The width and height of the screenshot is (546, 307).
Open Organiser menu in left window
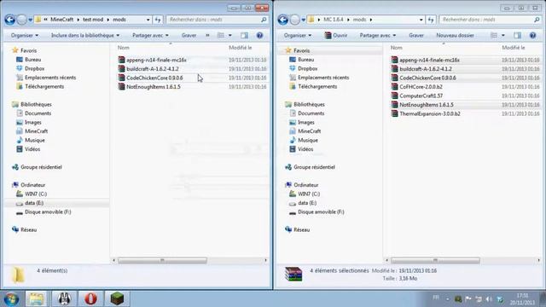tap(25, 36)
